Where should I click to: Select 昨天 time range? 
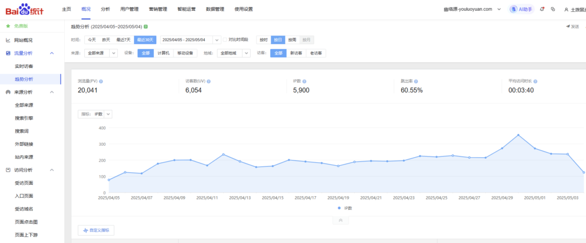106,40
